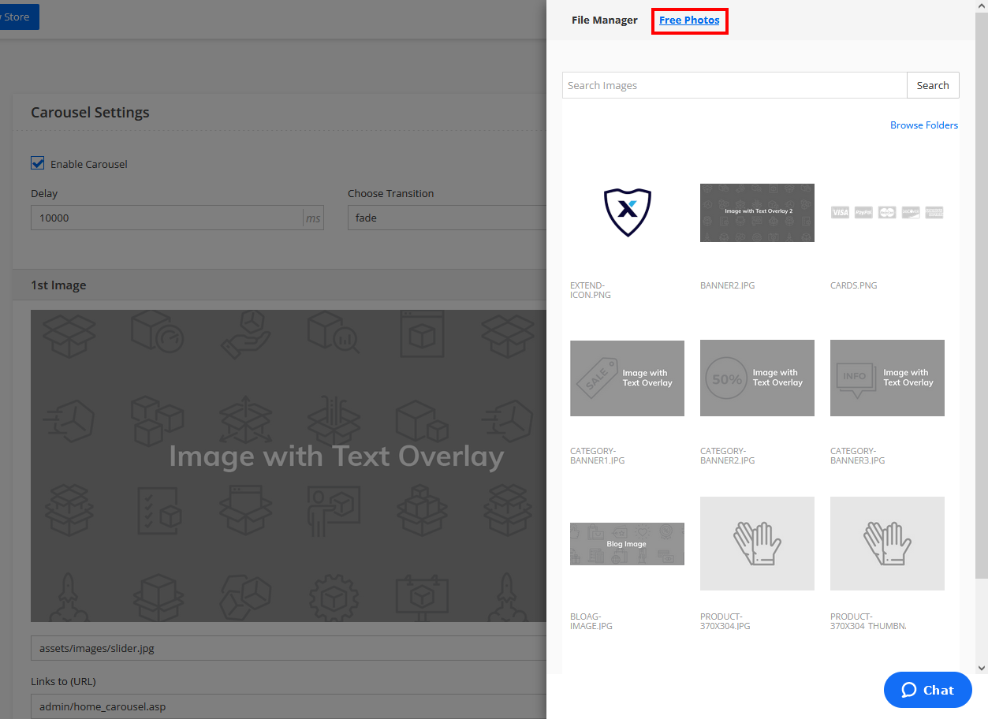The image size is (988, 719).
Task: Click the BANNER2.JPG file name
Action: click(x=727, y=285)
